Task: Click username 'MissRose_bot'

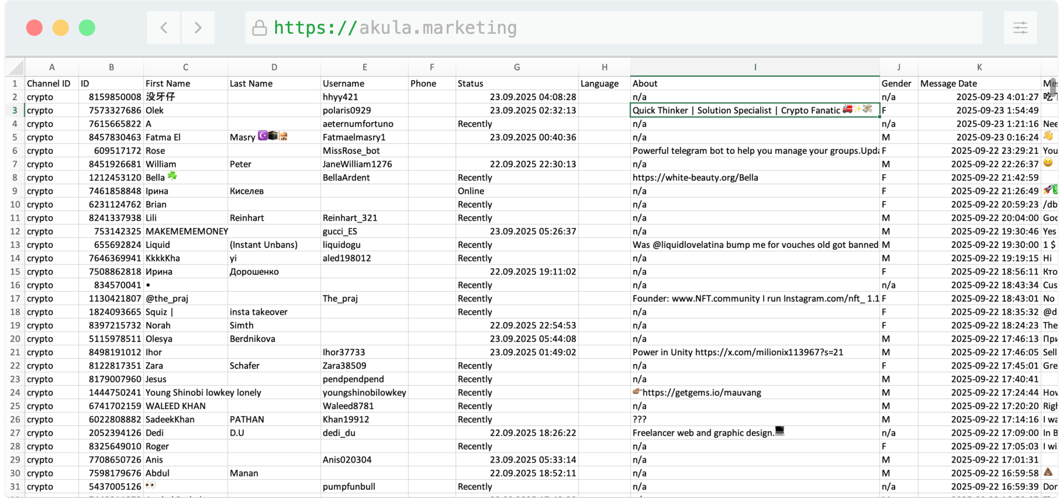Action: click(x=364, y=151)
